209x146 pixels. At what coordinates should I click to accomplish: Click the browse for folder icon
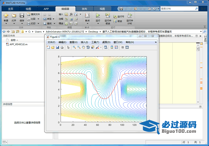[18, 32]
